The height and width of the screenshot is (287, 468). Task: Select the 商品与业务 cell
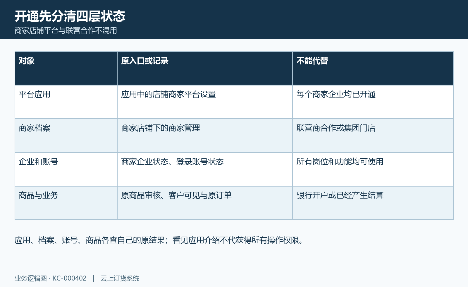[x=66, y=203]
